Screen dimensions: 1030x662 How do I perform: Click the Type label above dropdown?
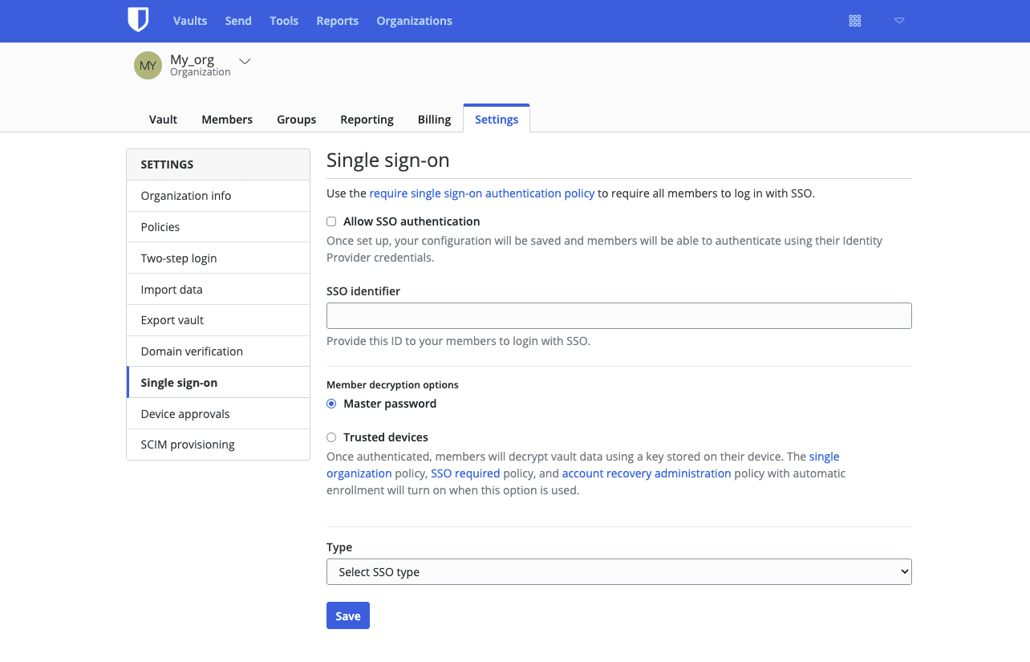click(x=339, y=547)
